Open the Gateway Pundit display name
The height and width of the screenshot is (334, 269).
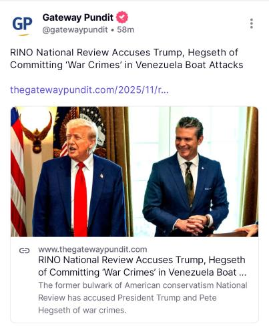point(78,17)
